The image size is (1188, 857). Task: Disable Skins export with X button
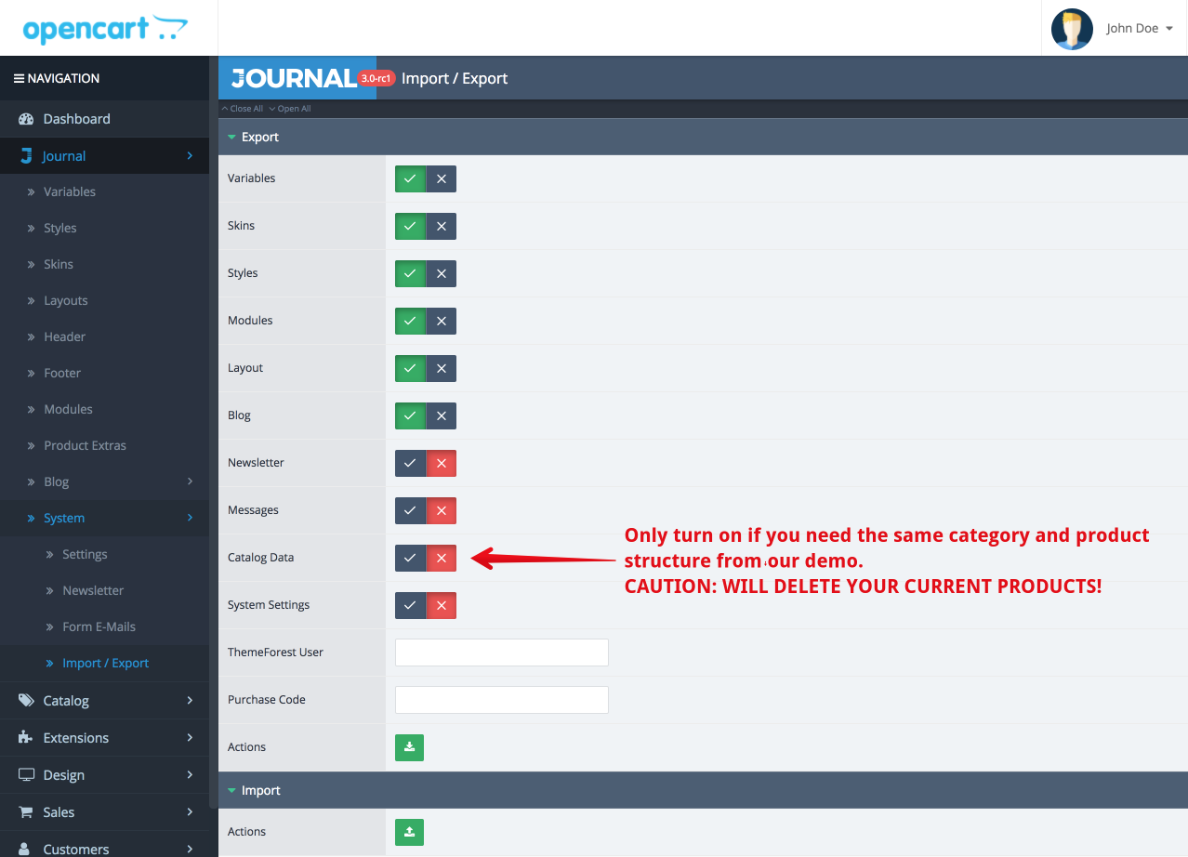tap(442, 226)
